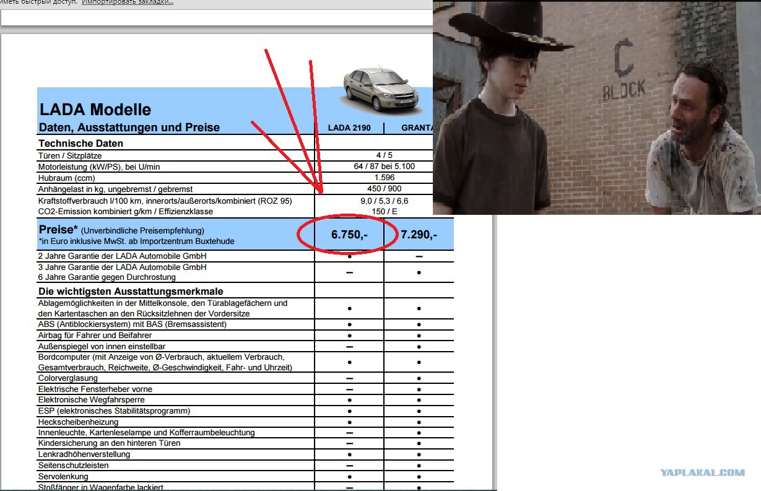Click LADA 2190 dash in Colorverglasung row
Viewport: 761px width, 491px height.
[350, 378]
